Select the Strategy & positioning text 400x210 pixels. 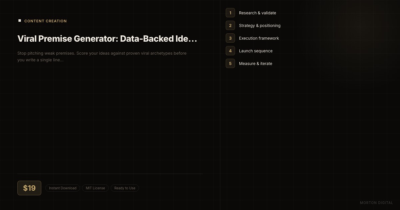pyautogui.click(x=260, y=26)
